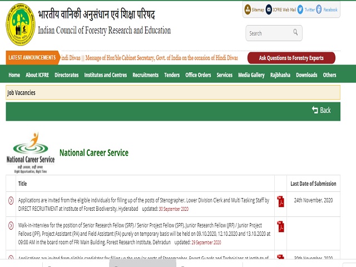The width and height of the screenshot is (356, 267).
Task: Open the Directorates menu
Action: 67,75
